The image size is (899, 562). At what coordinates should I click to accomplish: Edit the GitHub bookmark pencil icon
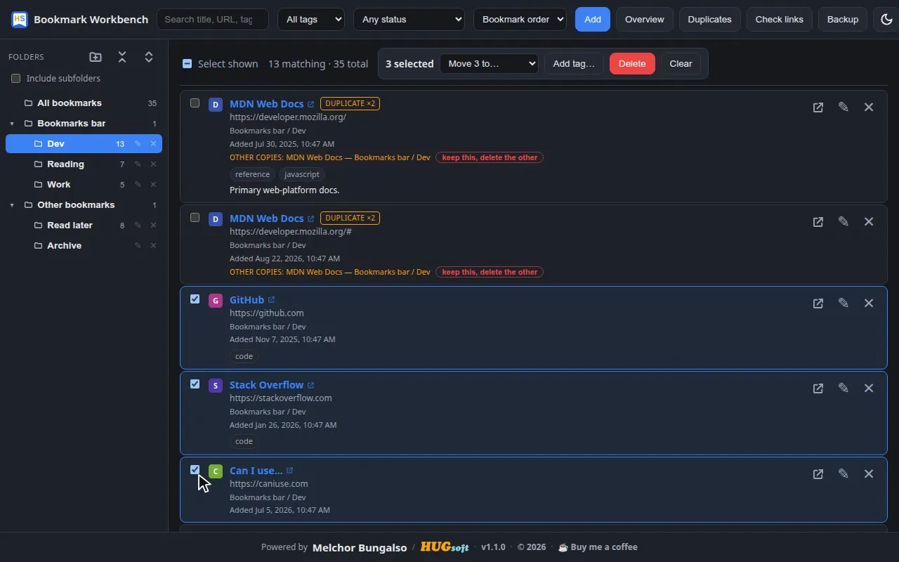[x=844, y=303]
